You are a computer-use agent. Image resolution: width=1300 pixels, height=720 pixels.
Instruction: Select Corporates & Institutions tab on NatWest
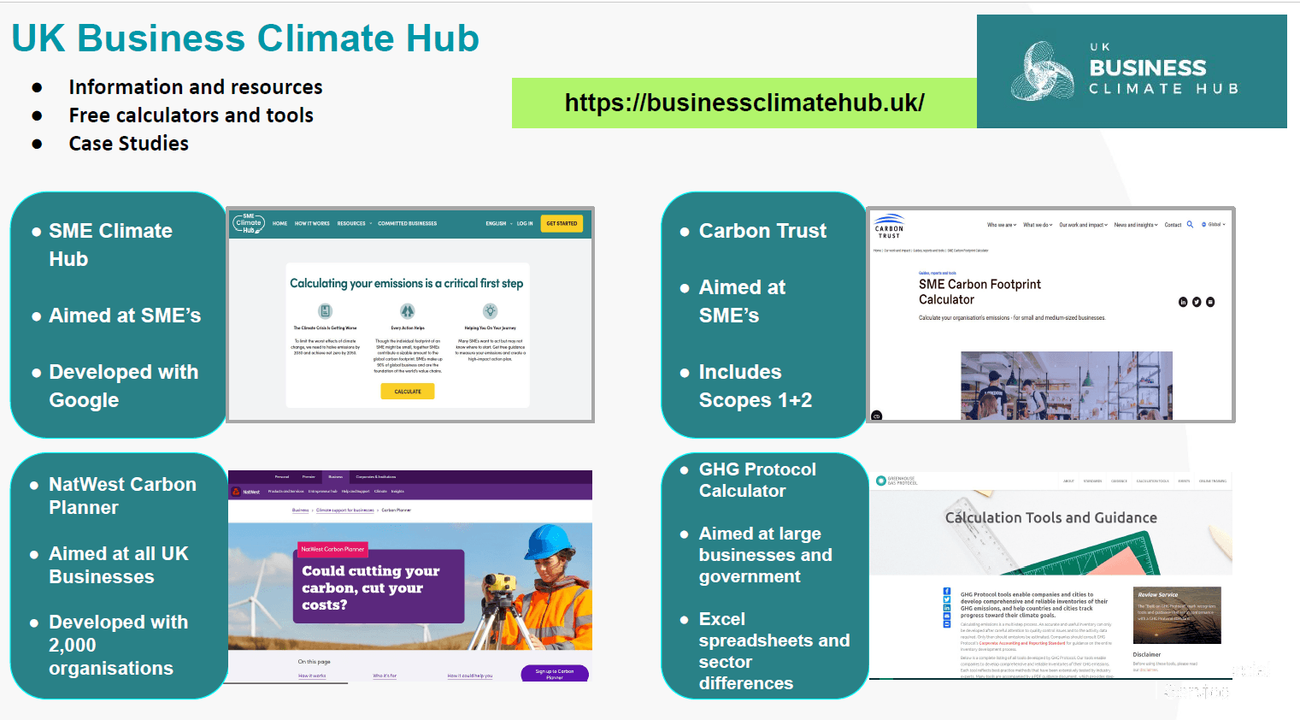point(376,476)
